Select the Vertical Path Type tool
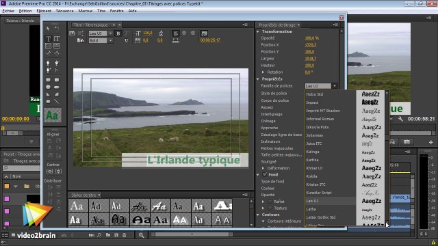438x246 pixels. (57, 53)
